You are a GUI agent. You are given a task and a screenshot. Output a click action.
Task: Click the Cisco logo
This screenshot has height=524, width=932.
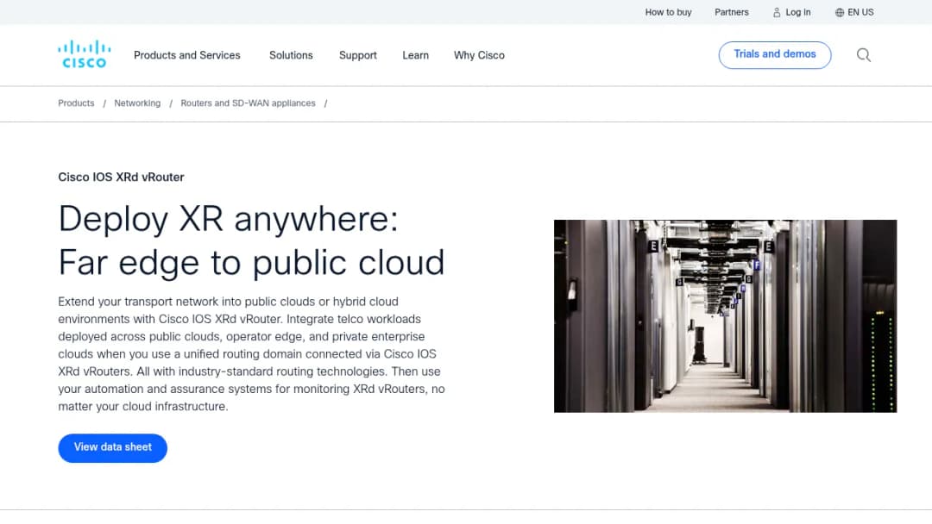point(84,54)
